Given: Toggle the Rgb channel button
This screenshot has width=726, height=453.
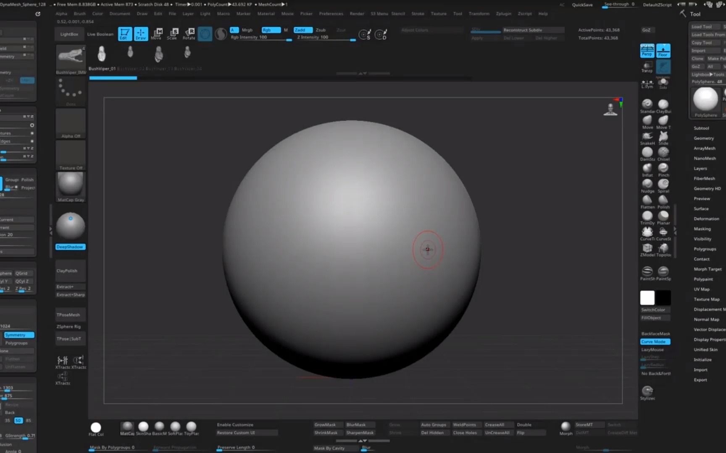Looking at the screenshot, I should (x=271, y=30).
